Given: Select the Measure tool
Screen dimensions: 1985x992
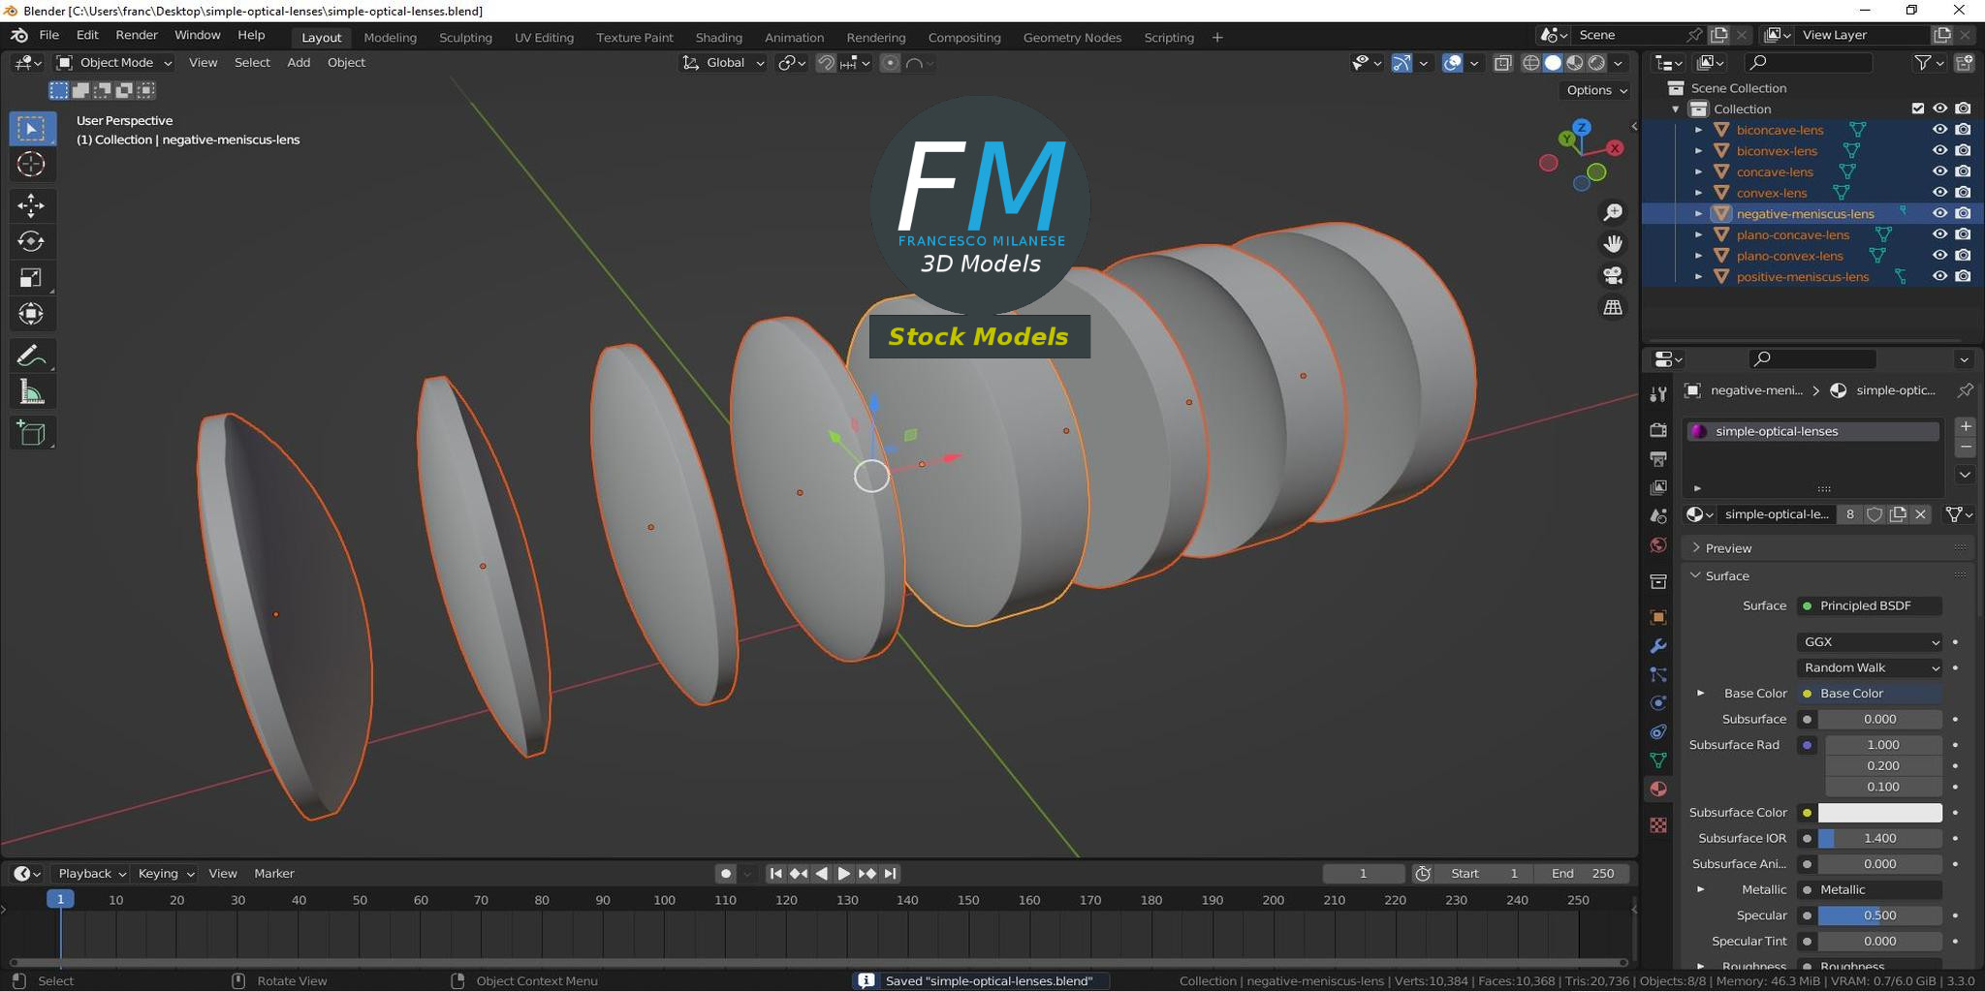Looking at the screenshot, I should tap(32, 390).
